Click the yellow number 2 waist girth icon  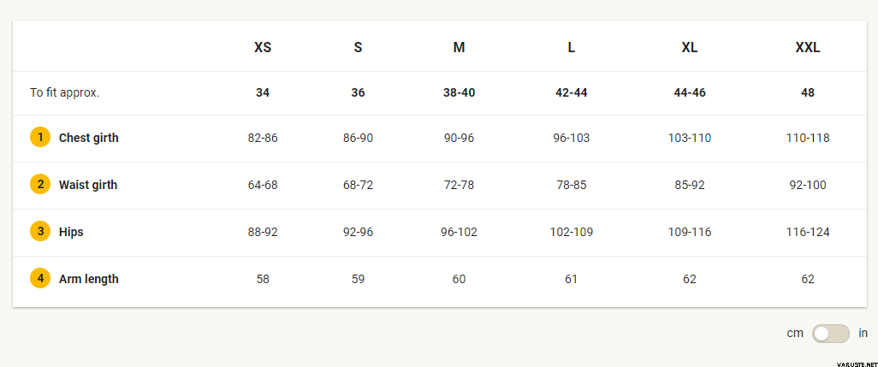point(40,185)
